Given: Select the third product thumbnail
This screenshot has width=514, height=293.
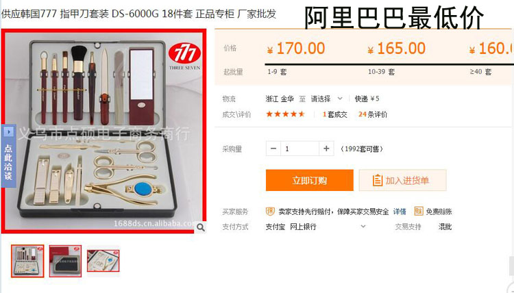Looking at the screenshot, I should click(103, 261).
